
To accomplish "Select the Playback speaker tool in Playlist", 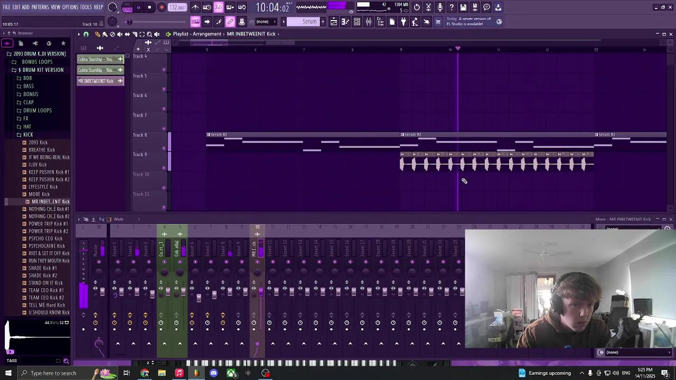I will click(156, 34).
